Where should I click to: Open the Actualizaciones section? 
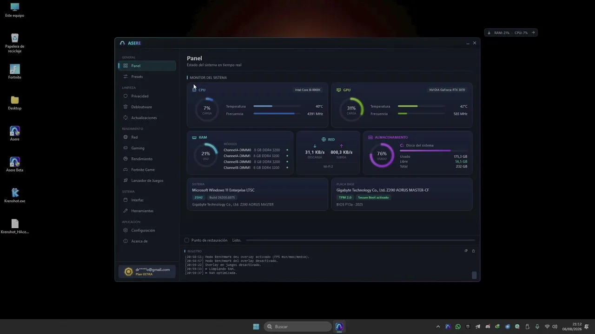[147, 118]
